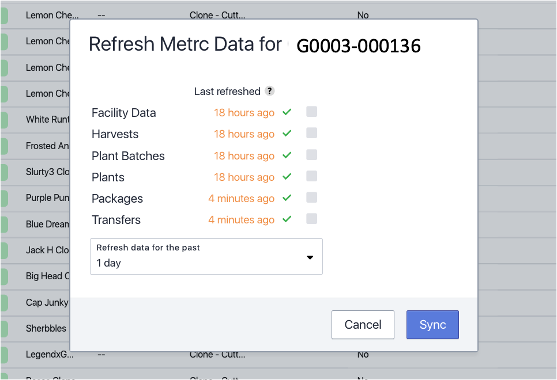The height and width of the screenshot is (380, 557).
Task: Click the Transfers row label
Action: 116,220
